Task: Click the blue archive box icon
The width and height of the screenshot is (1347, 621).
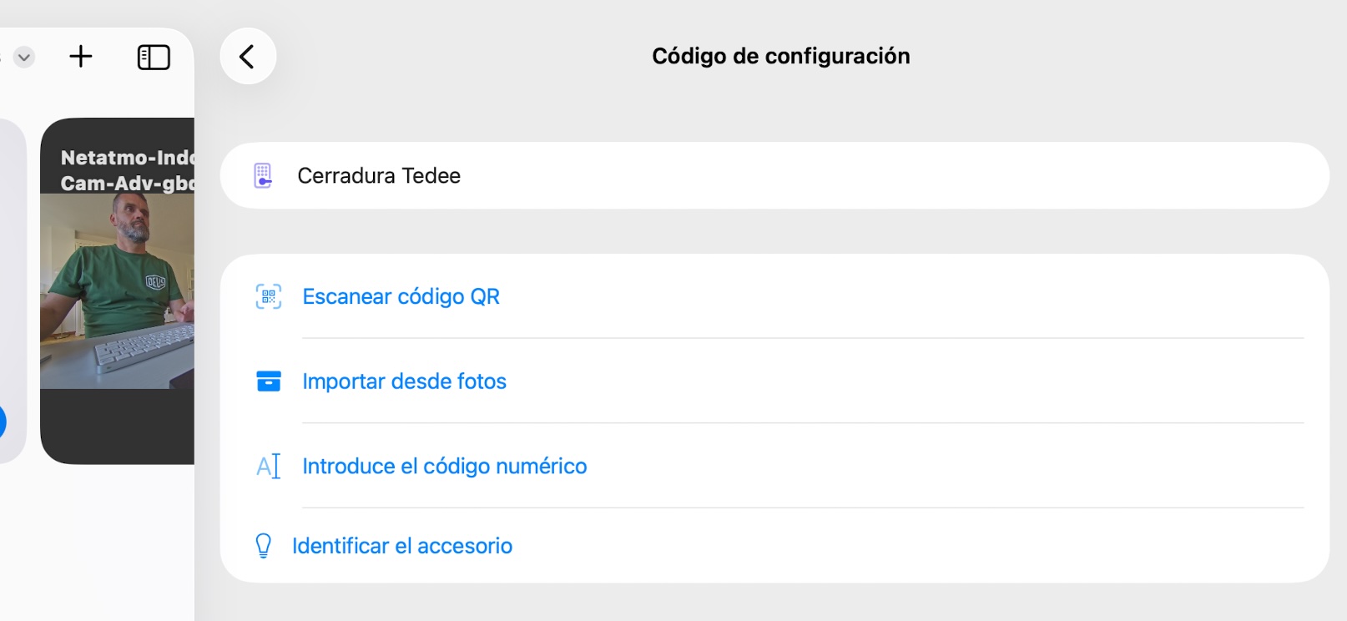Action: (x=269, y=381)
